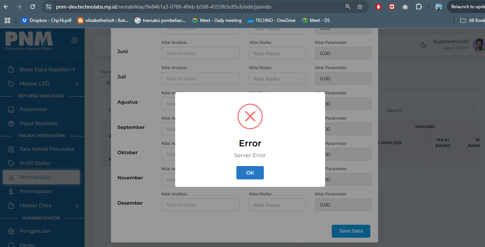Click the Rentabilitas bar chart icon
Viewport: 485px width, 247px height.
(11, 177)
